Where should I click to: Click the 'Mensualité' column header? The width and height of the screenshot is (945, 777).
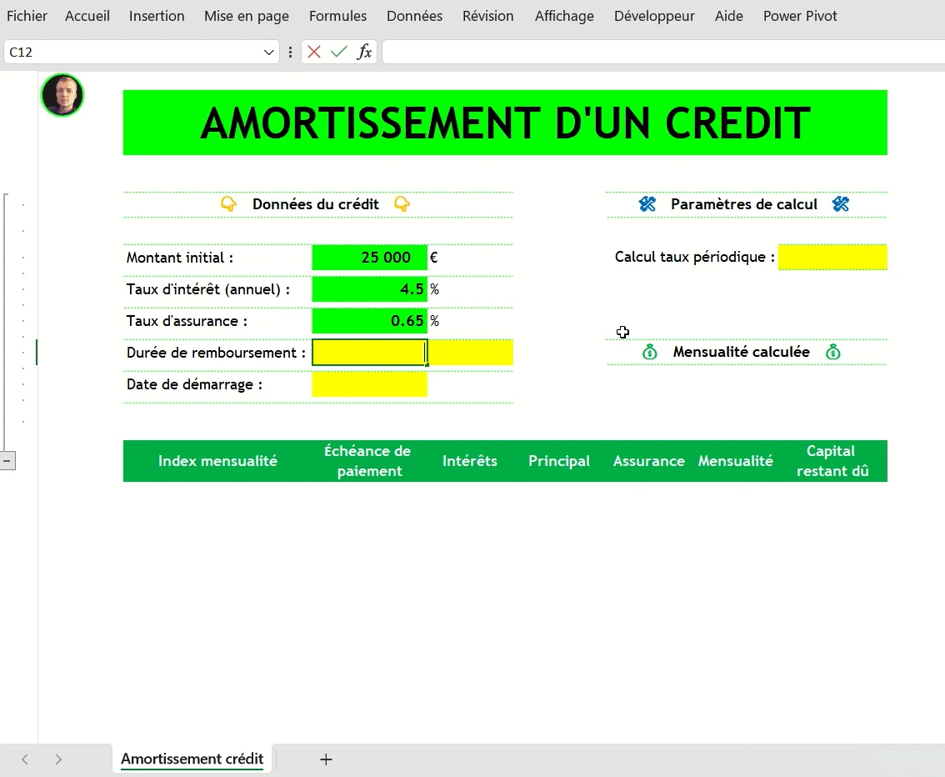coord(736,461)
